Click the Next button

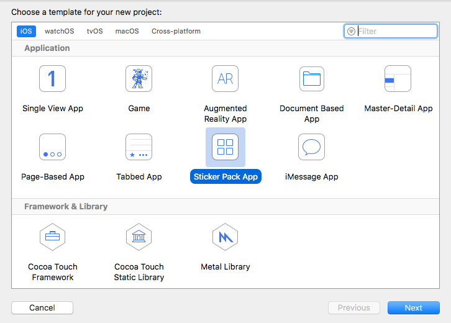coord(414,307)
